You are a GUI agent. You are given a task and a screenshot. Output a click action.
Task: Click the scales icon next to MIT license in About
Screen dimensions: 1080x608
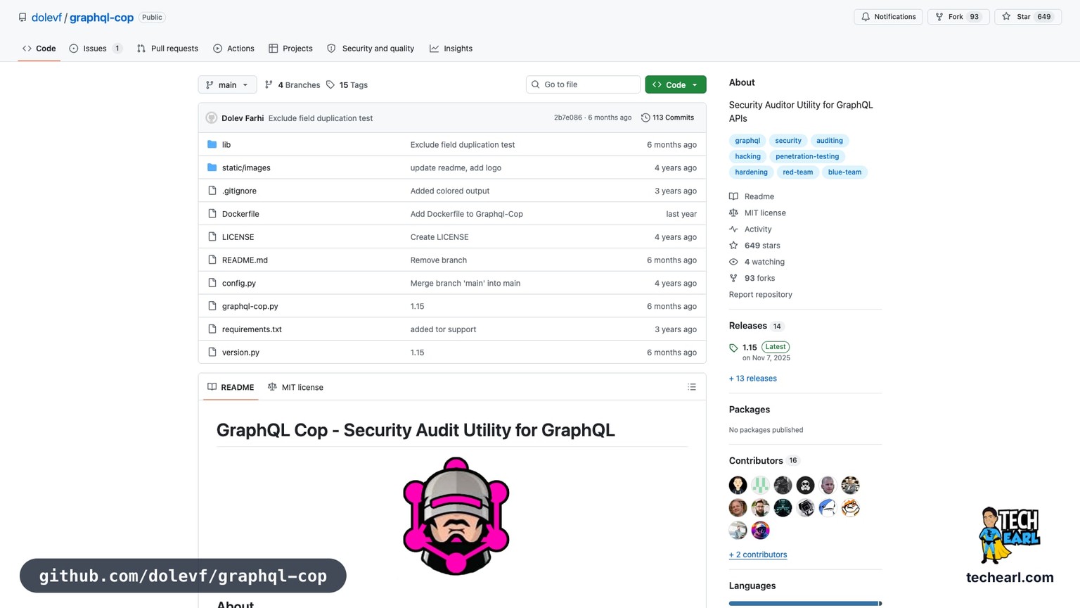(x=733, y=213)
